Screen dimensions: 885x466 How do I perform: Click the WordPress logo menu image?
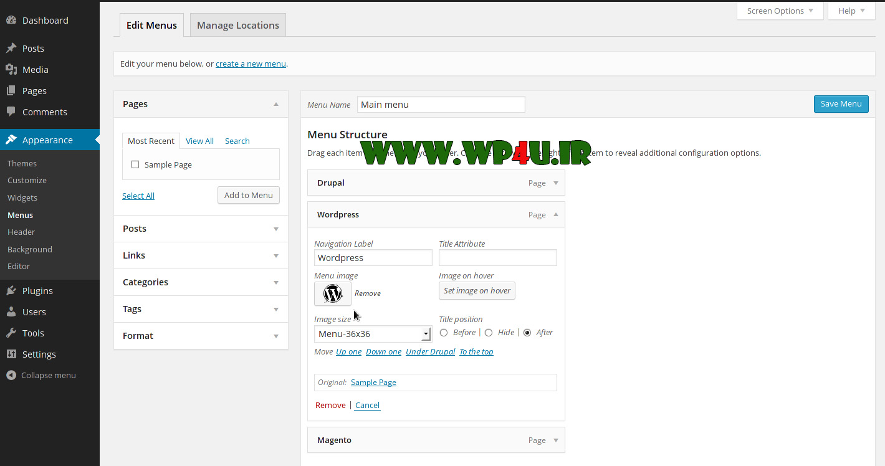coord(333,293)
